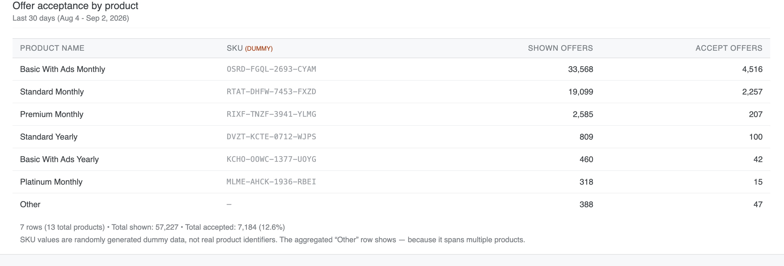The image size is (784, 266).
Task: Click the 4,516 accepted offers value
Action: [752, 69]
